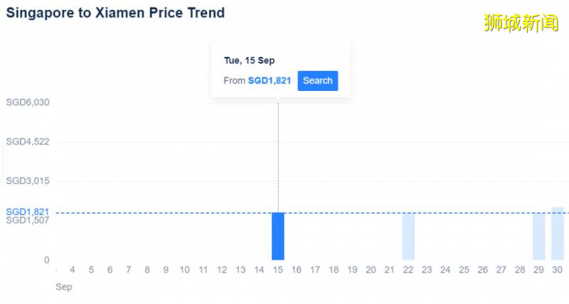The width and height of the screenshot is (569, 304).
Task: Select the light blue bar for Sep 30
Action: tap(557, 234)
